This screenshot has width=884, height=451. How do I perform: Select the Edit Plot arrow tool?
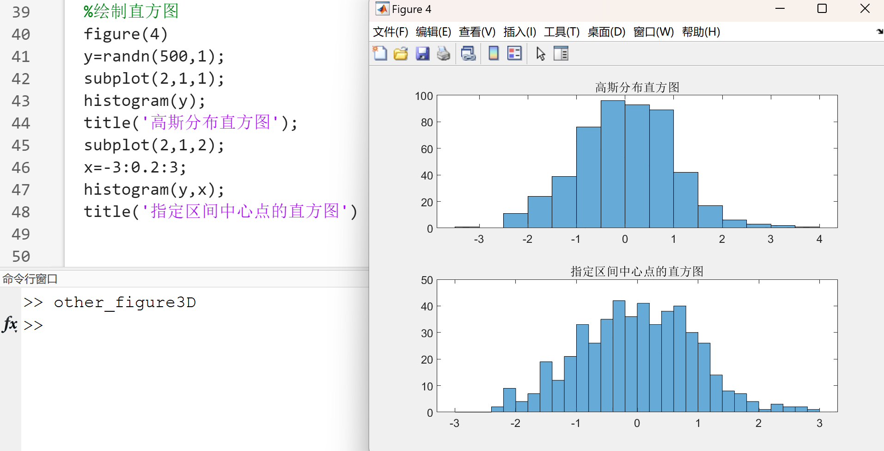pos(540,54)
